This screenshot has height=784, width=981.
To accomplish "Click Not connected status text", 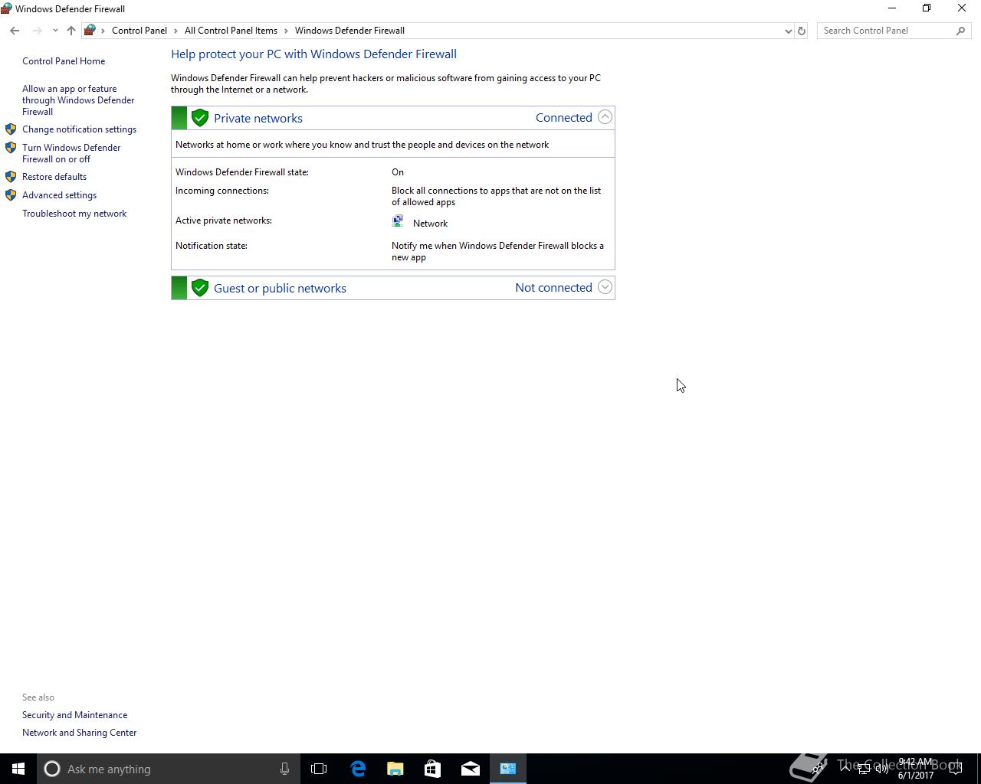I will pos(553,287).
